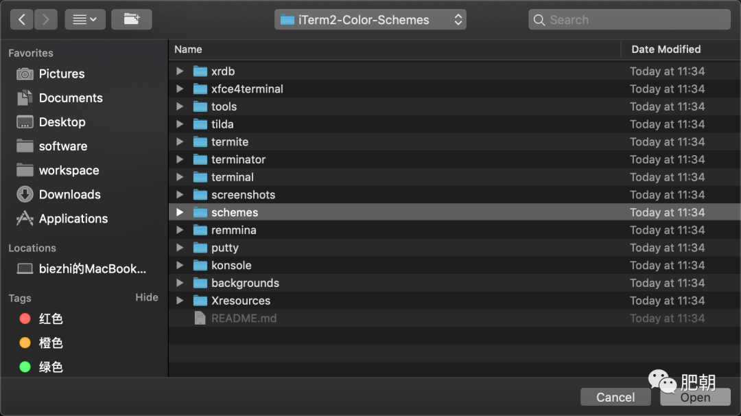Screen dimensions: 741x416
Task: Click the tools folder icon
Action: (200, 106)
